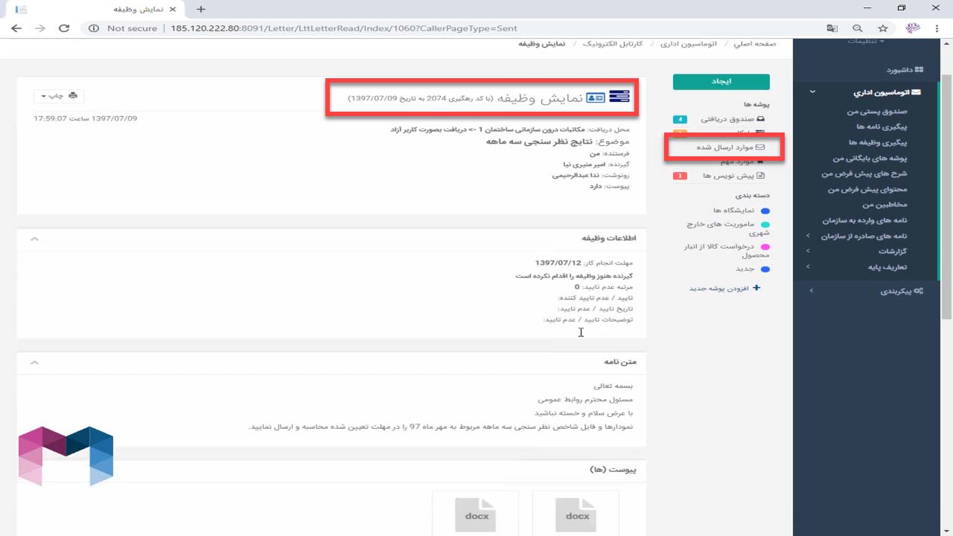Bookmark this page with the star icon
Screen dimensions: 953x536
[883, 28]
